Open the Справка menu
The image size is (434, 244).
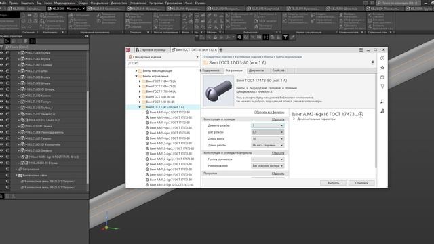200,3
